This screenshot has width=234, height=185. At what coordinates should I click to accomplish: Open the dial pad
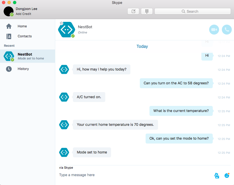(x=147, y=11)
